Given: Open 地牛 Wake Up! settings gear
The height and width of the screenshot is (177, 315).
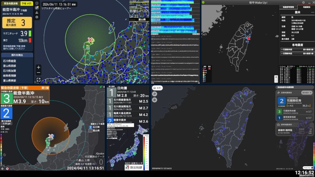Looking at the screenshot, I should pos(303,2).
